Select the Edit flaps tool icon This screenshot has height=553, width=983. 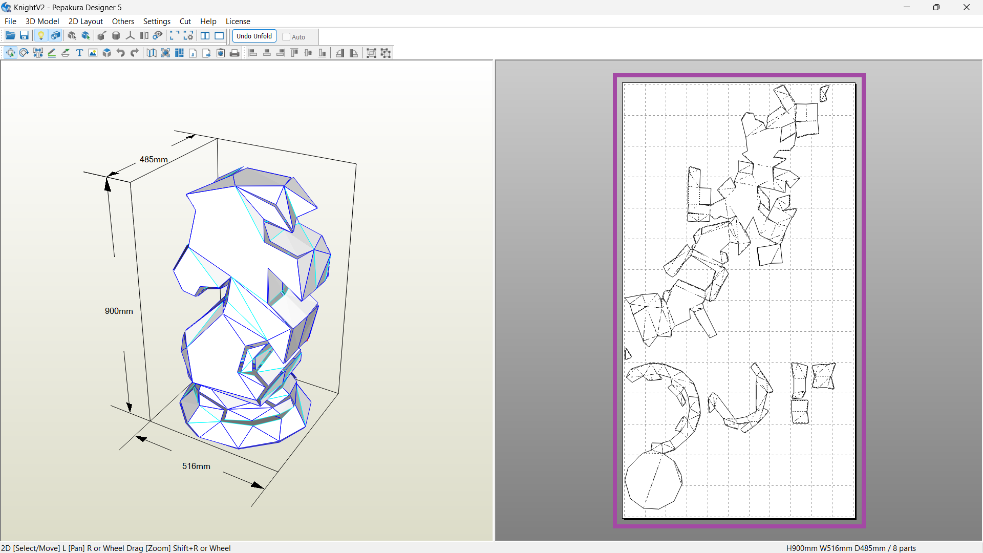66,53
